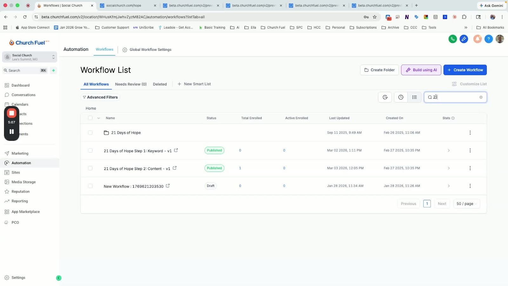This screenshot has height=286, width=508.
Task: Open the blue help question mark icon
Action: (x=489, y=39)
